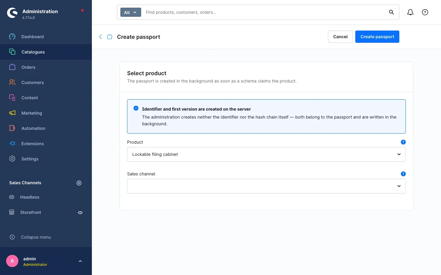
Task: Click the version number 6.7.14.0
Action: pyautogui.click(x=28, y=18)
